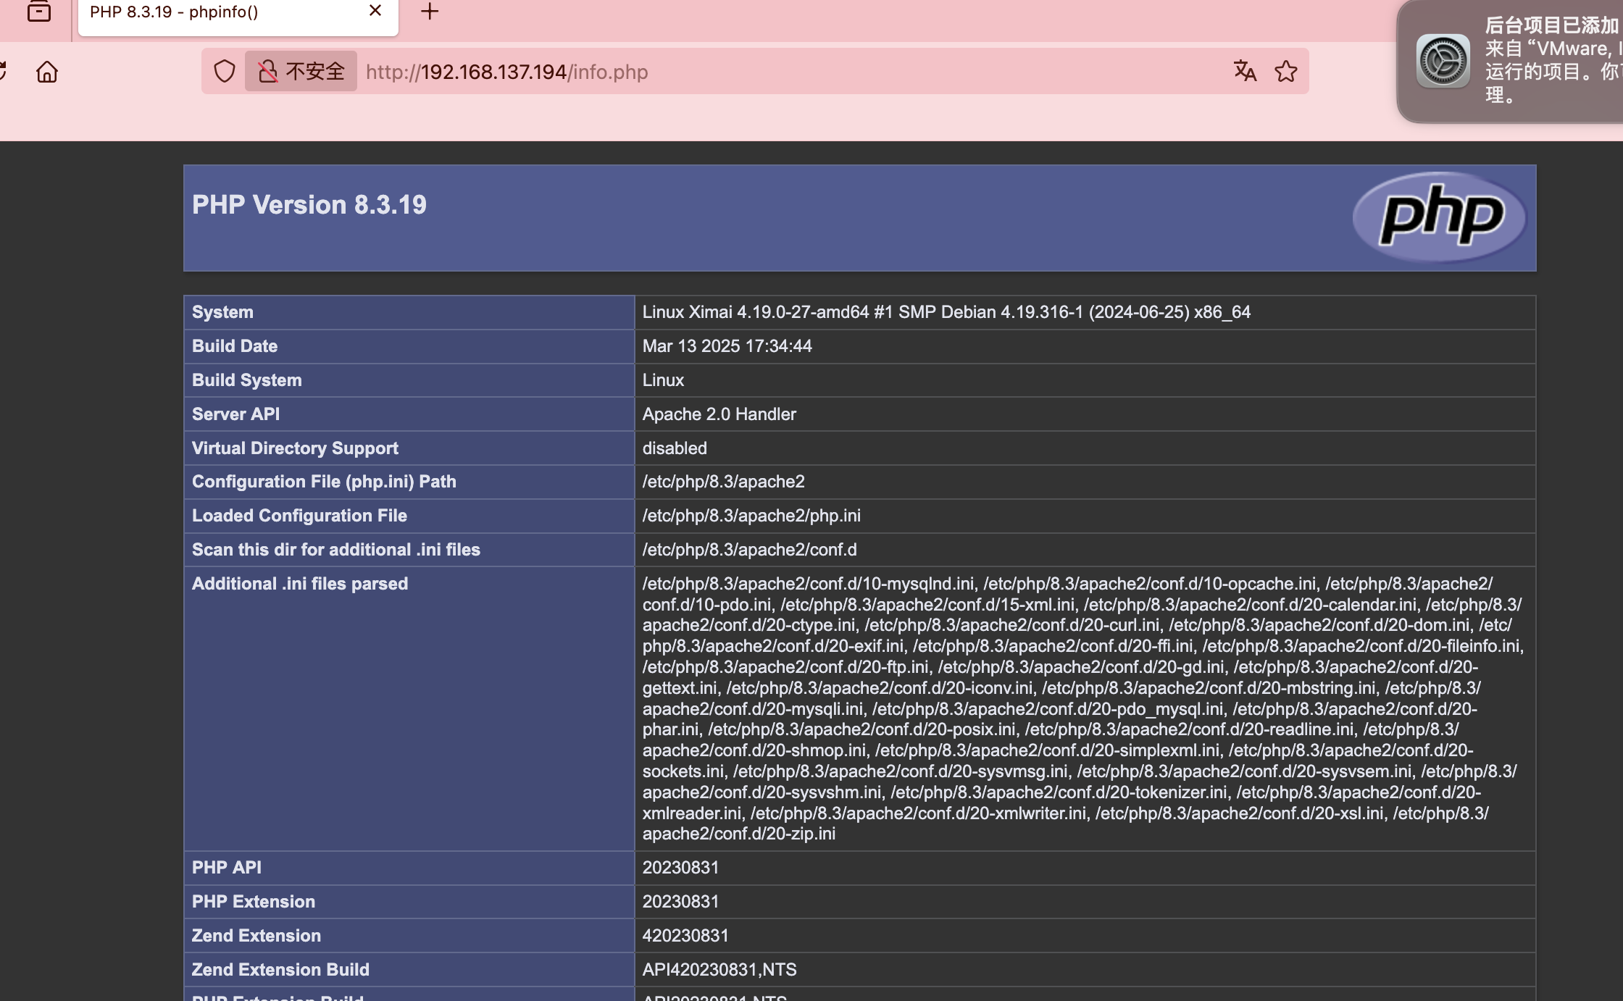Image resolution: width=1623 pixels, height=1001 pixels.
Task: Click the Build System label
Action: pyautogui.click(x=247, y=380)
